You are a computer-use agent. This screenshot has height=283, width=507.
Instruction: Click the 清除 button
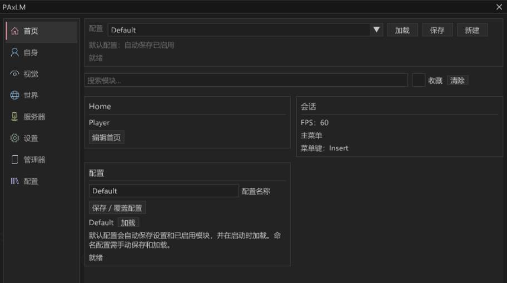tap(457, 80)
